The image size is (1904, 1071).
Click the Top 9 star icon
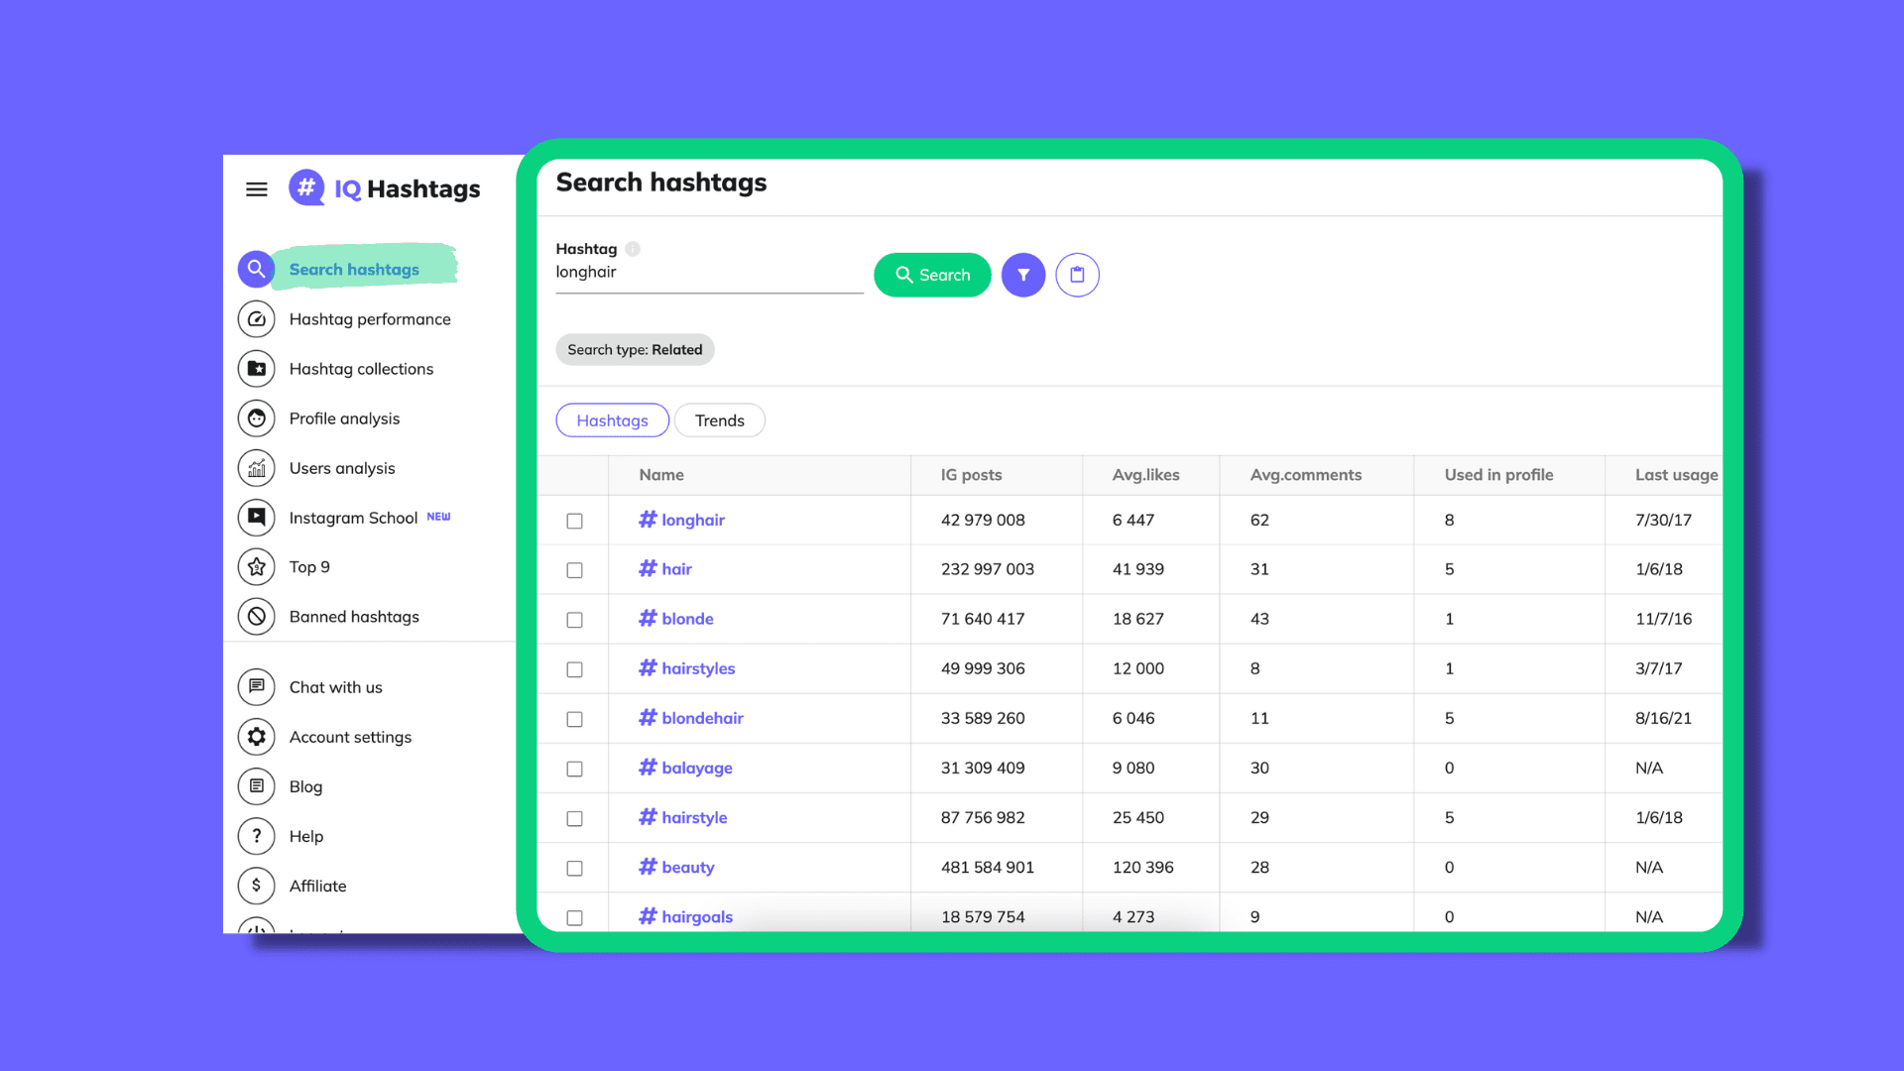(x=256, y=567)
